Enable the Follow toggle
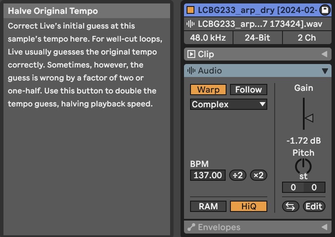 (248, 90)
